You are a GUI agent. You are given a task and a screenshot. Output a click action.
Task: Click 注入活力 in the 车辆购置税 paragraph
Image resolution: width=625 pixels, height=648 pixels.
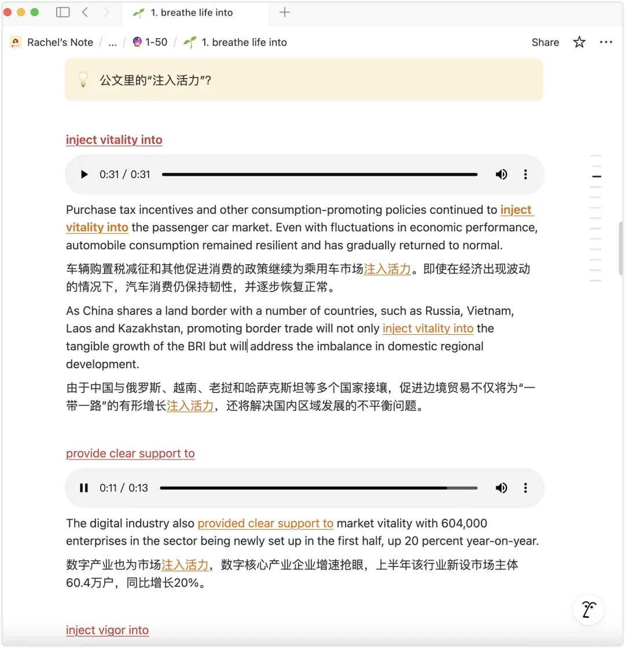(387, 269)
